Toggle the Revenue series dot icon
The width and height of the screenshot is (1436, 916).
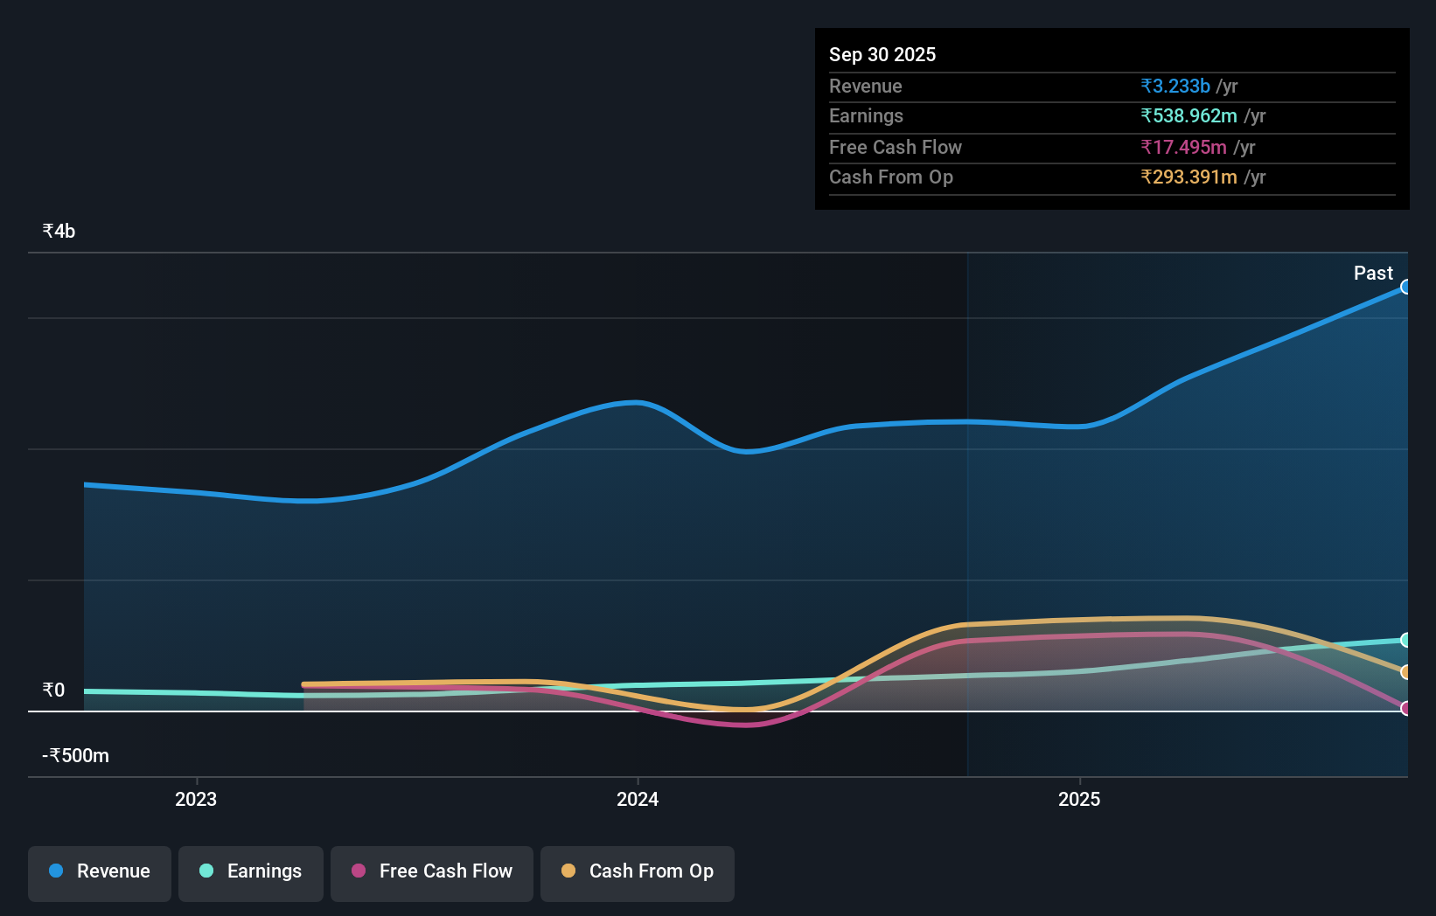pos(56,871)
